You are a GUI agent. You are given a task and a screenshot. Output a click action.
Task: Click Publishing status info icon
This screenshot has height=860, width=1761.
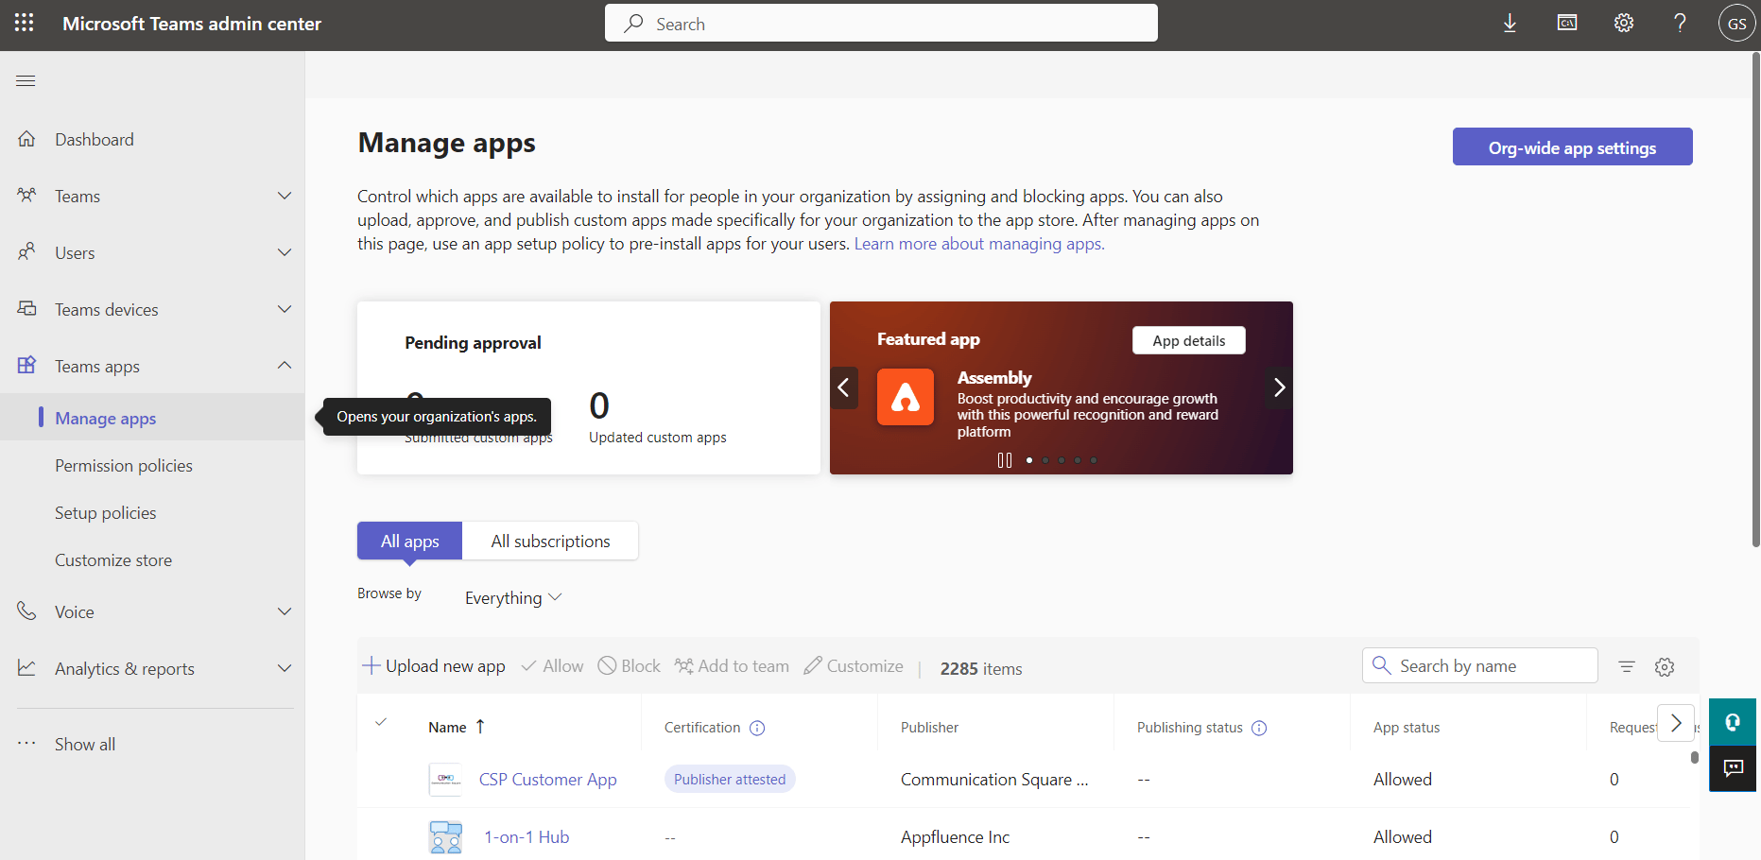[x=1259, y=728]
